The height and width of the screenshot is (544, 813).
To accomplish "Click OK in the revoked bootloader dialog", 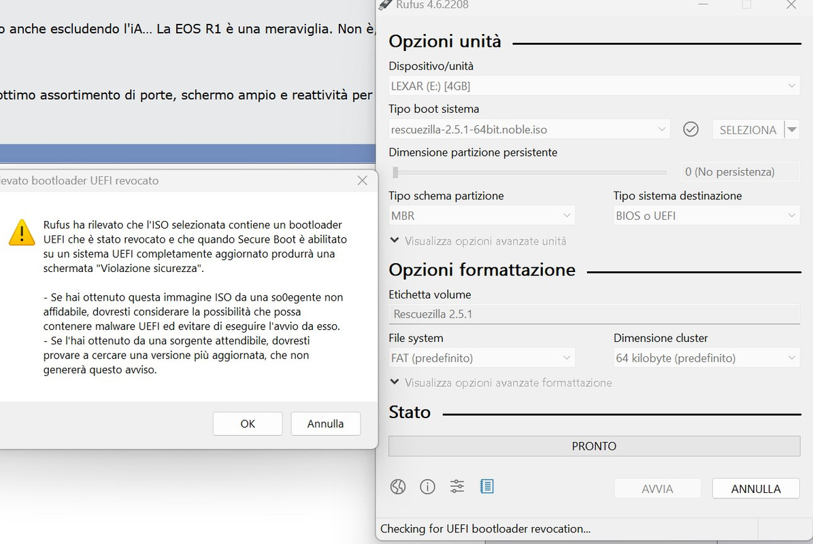I will point(248,424).
